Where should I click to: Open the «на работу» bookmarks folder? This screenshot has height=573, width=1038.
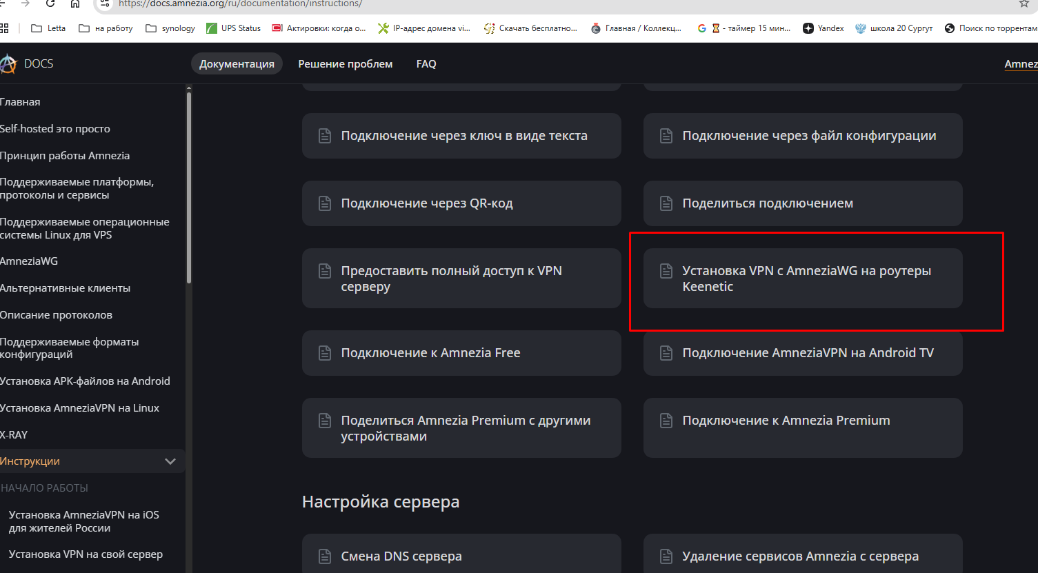tap(106, 28)
